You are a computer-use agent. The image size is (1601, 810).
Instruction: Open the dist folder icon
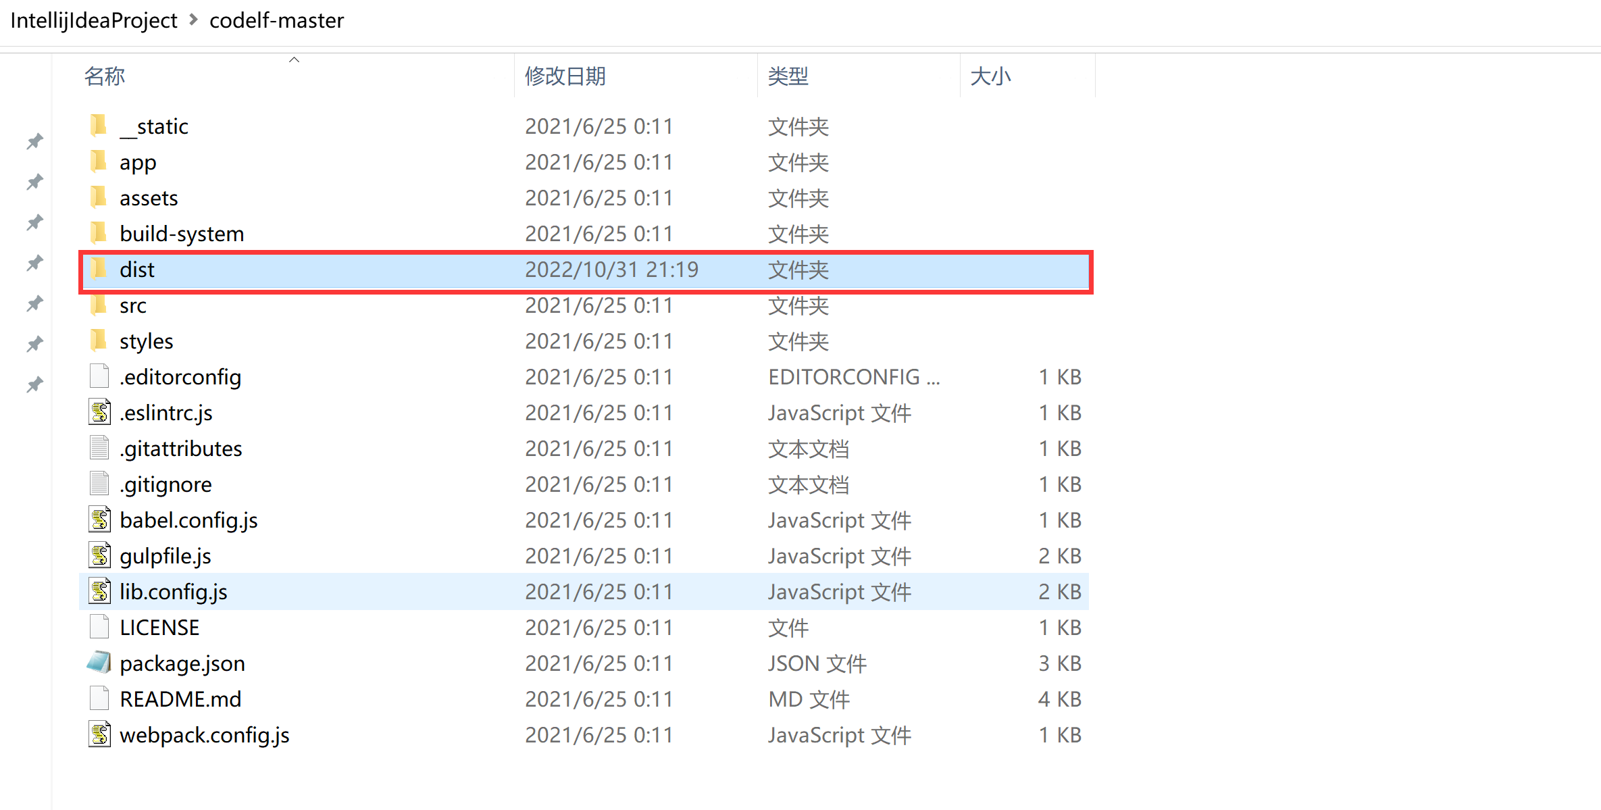pyautogui.click(x=99, y=268)
